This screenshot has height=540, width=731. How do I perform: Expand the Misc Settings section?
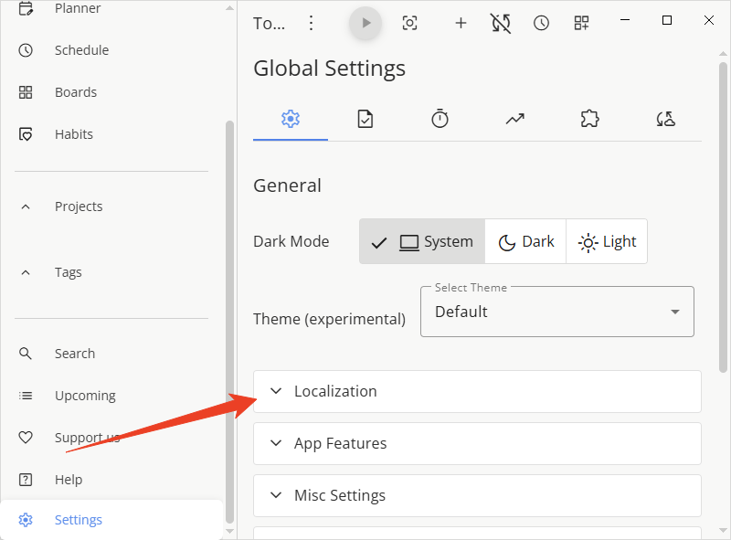tap(476, 495)
